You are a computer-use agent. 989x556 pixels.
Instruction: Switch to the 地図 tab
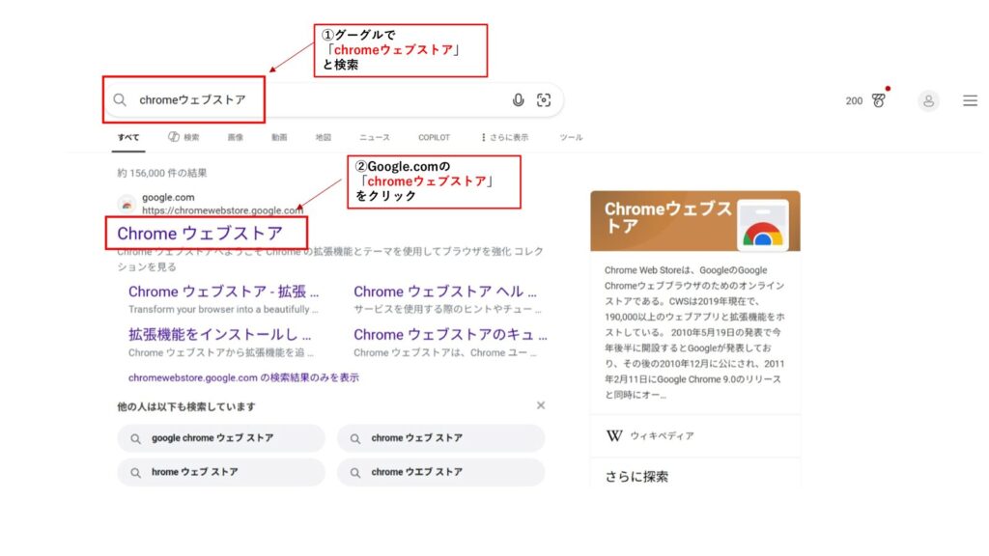click(x=324, y=137)
